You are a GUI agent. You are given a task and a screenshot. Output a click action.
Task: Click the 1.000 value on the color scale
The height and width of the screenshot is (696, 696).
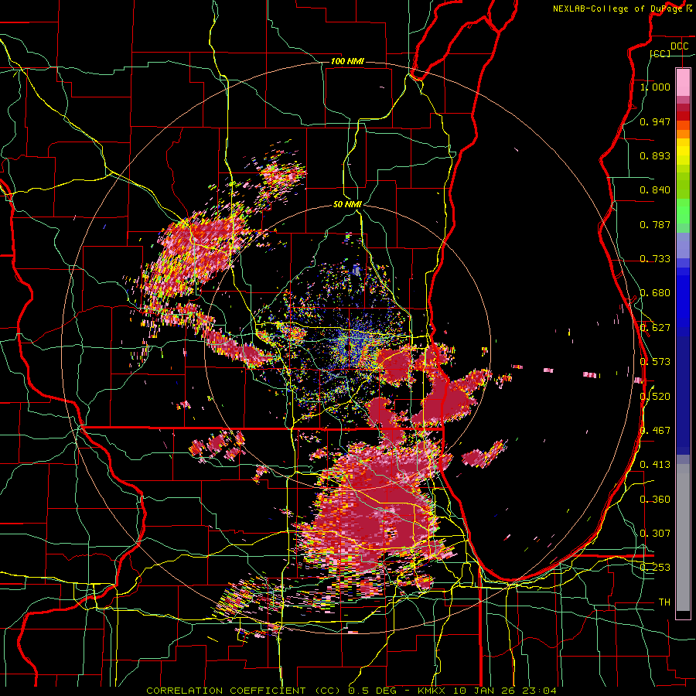pyautogui.click(x=655, y=87)
